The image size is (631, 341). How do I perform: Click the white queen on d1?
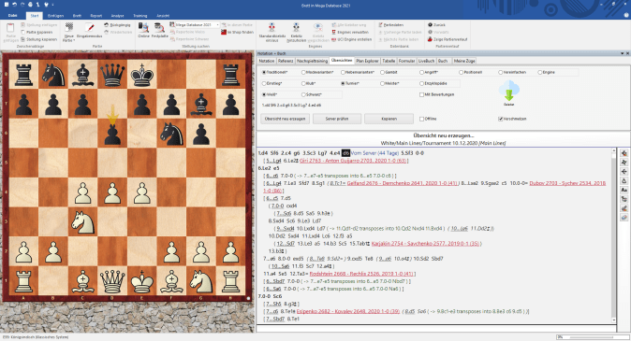[x=112, y=281]
